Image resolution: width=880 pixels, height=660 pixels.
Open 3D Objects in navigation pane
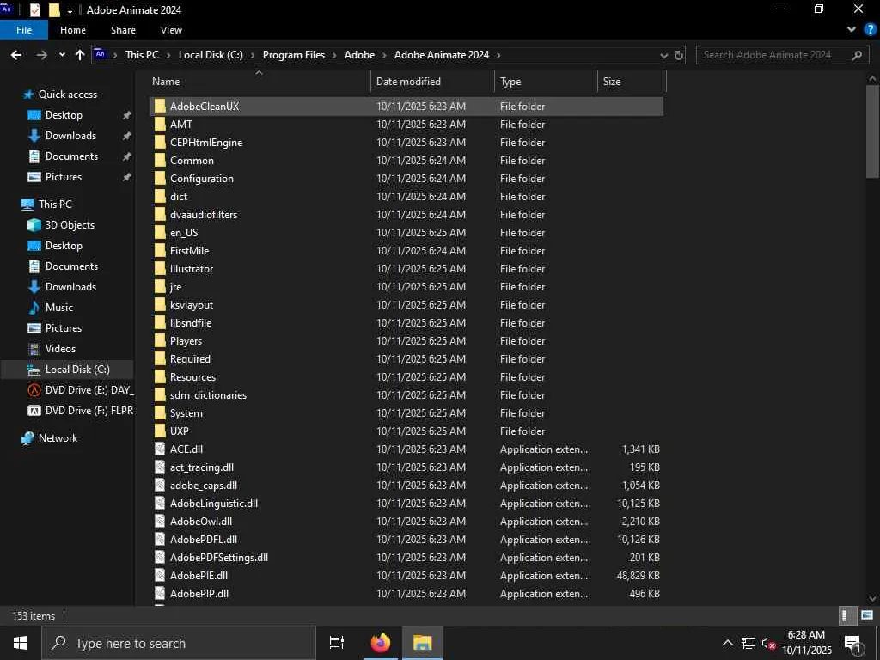click(70, 225)
